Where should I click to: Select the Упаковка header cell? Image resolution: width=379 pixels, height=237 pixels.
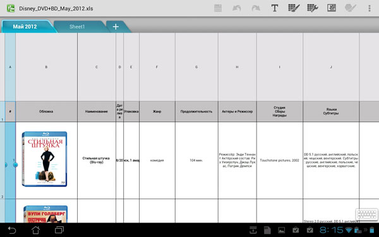click(x=131, y=111)
